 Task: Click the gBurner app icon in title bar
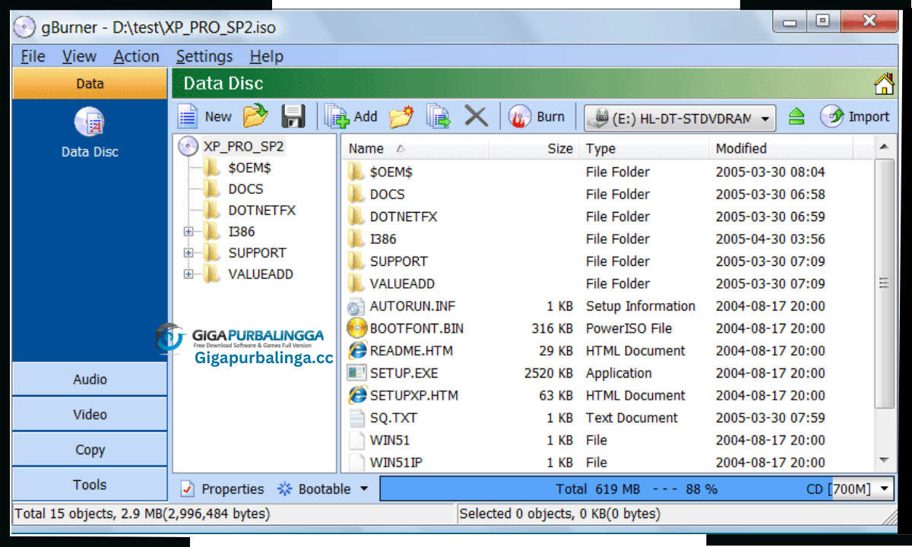(24, 27)
